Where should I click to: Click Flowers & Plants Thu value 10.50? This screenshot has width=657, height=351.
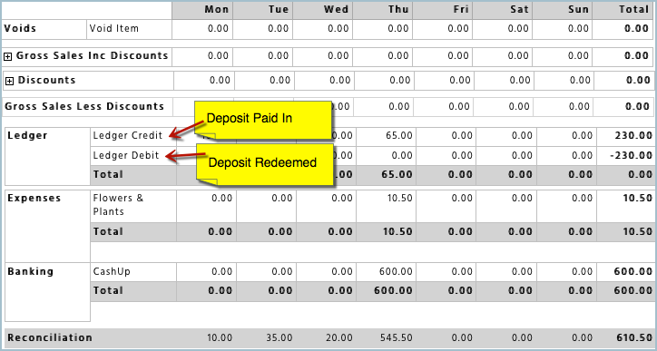click(399, 198)
